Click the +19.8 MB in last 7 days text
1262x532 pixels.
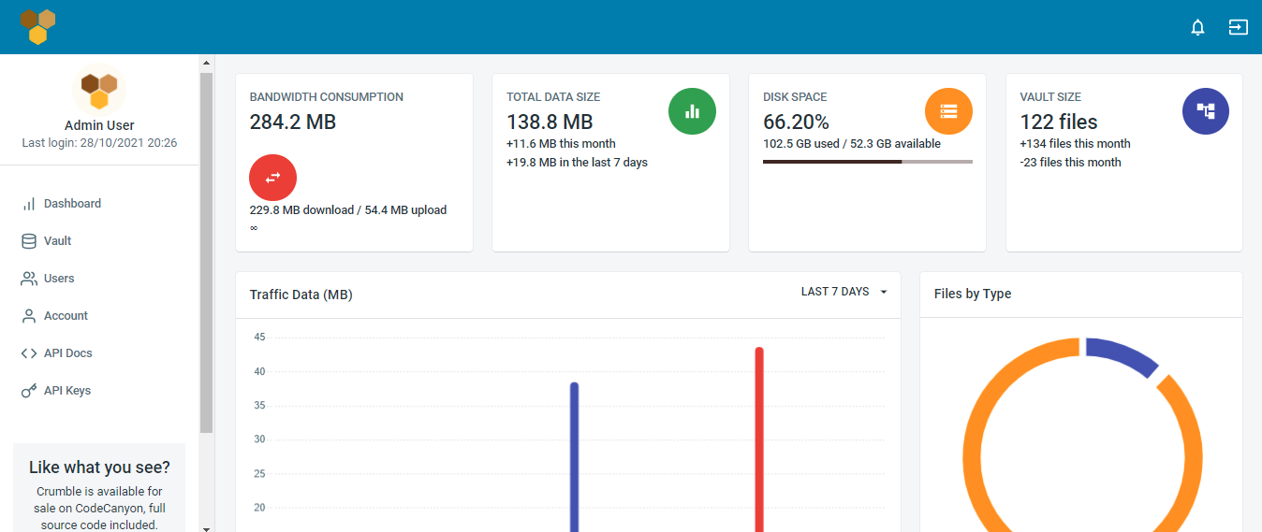coord(577,163)
